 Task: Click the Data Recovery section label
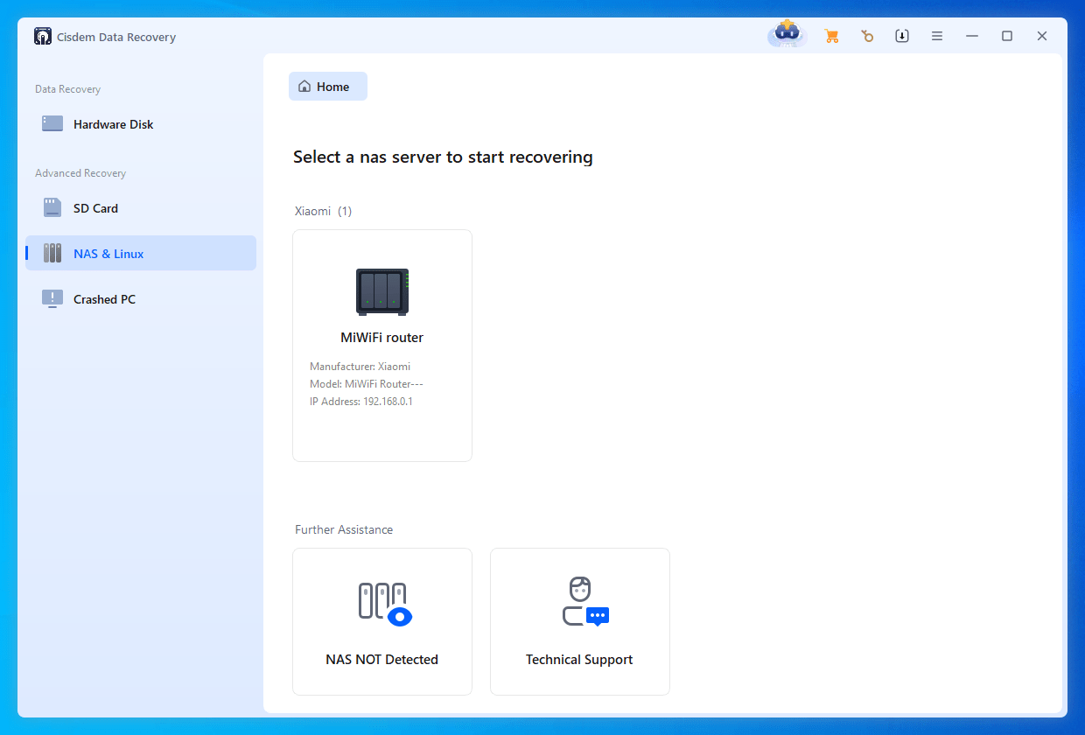pyautogui.click(x=67, y=89)
